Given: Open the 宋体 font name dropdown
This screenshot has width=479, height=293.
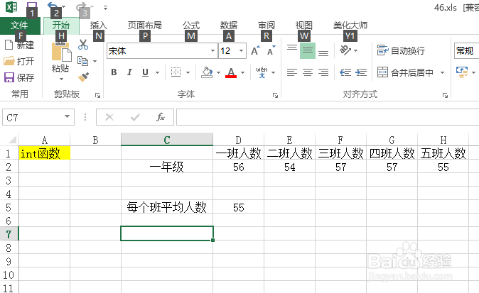Looking at the screenshot, I should [212, 50].
